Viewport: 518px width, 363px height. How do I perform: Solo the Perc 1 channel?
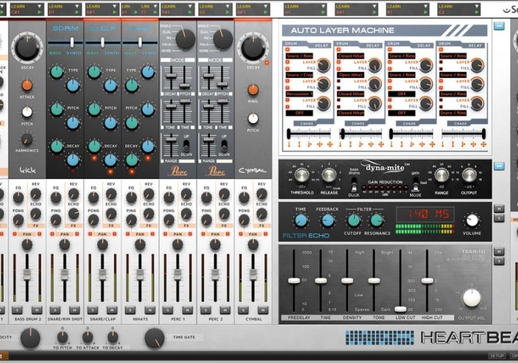tap(168, 310)
